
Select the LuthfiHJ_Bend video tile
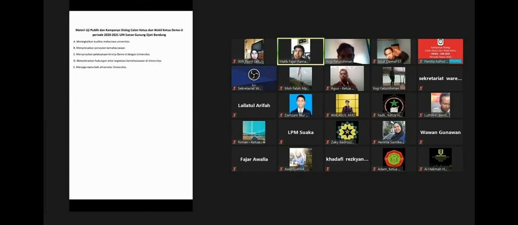tap(440, 105)
